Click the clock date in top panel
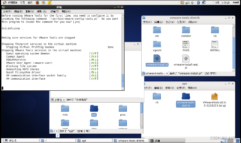The height and width of the screenshot is (143, 241). 221,3
